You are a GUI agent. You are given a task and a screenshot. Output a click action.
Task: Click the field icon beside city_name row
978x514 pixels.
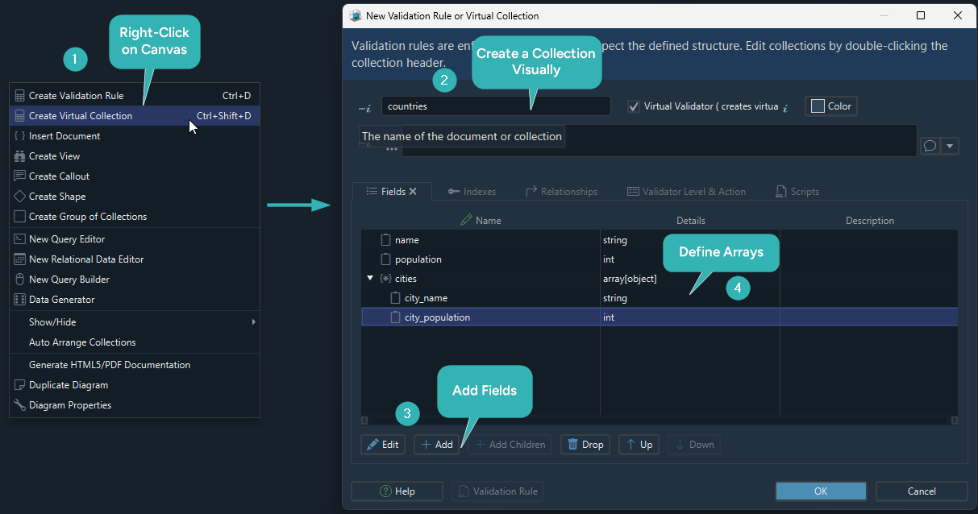click(395, 298)
